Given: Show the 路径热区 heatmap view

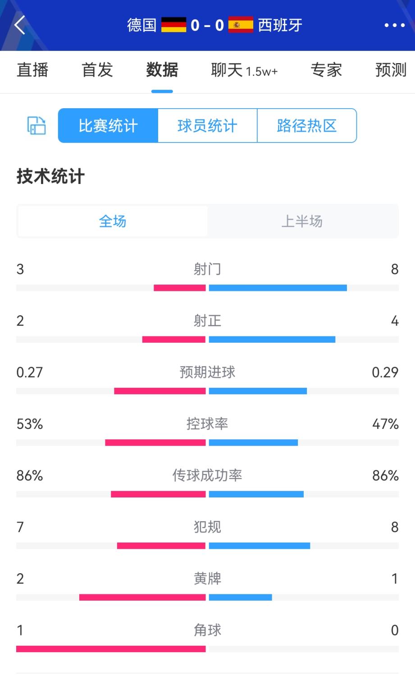Looking at the screenshot, I should [307, 126].
